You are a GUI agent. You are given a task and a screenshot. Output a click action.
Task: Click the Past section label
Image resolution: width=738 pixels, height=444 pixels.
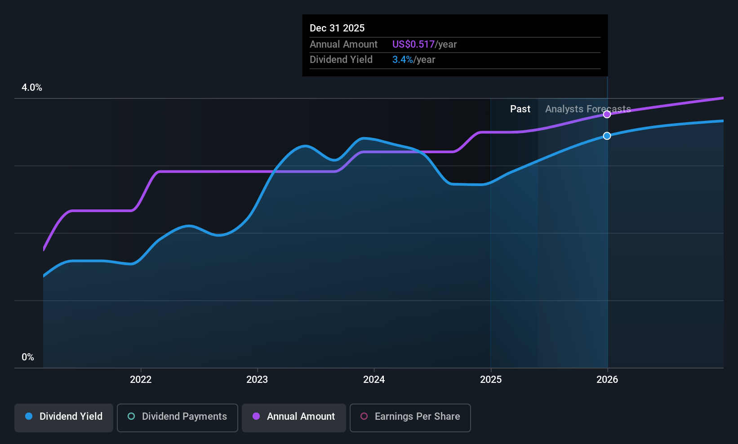coord(520,109)
